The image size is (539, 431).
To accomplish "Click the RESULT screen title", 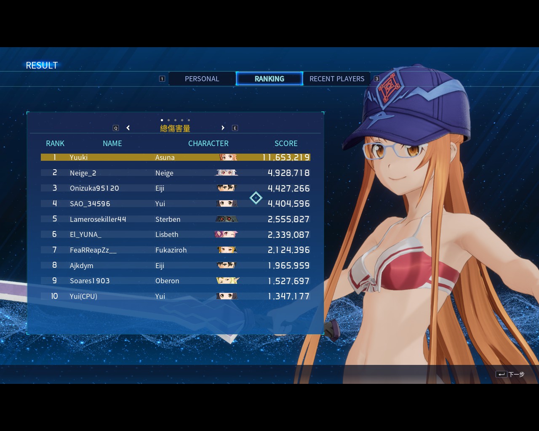I will pos(42,65).
